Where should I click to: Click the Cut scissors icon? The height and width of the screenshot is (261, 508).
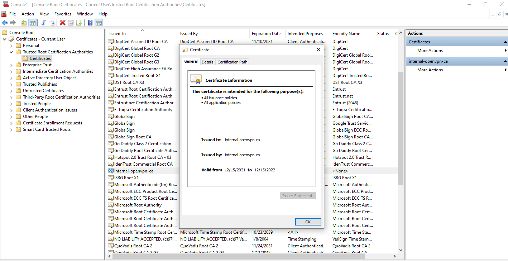tap(43, 23)
